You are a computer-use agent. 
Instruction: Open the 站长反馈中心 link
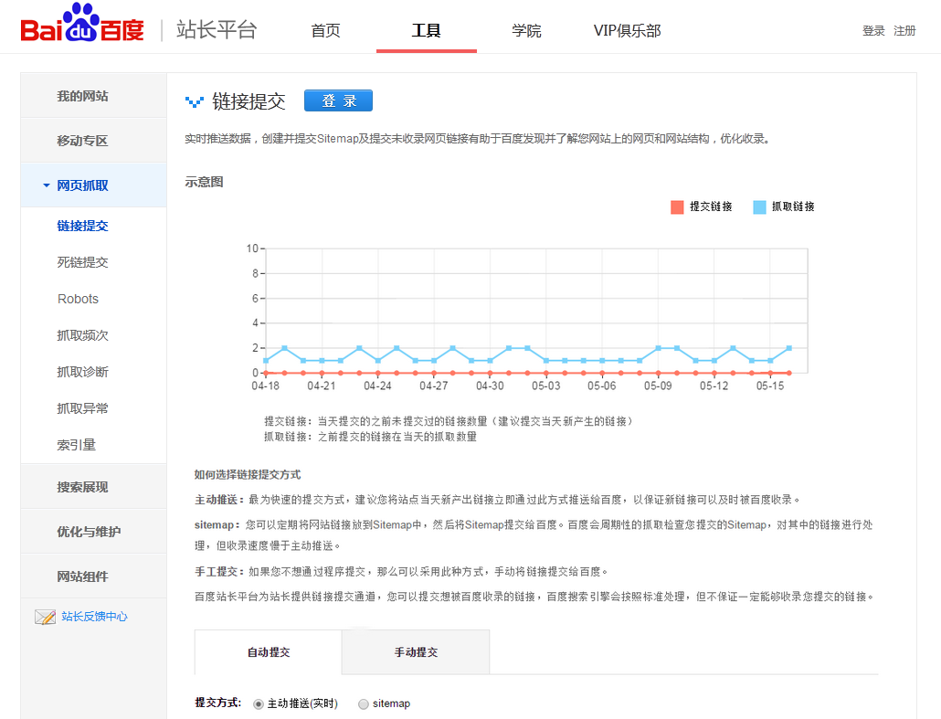[94, 617]
